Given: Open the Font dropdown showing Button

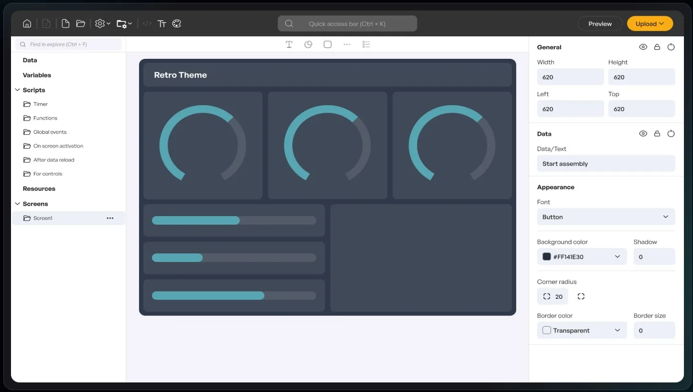Looking at the screenshot, I should [x=606, y=217].
